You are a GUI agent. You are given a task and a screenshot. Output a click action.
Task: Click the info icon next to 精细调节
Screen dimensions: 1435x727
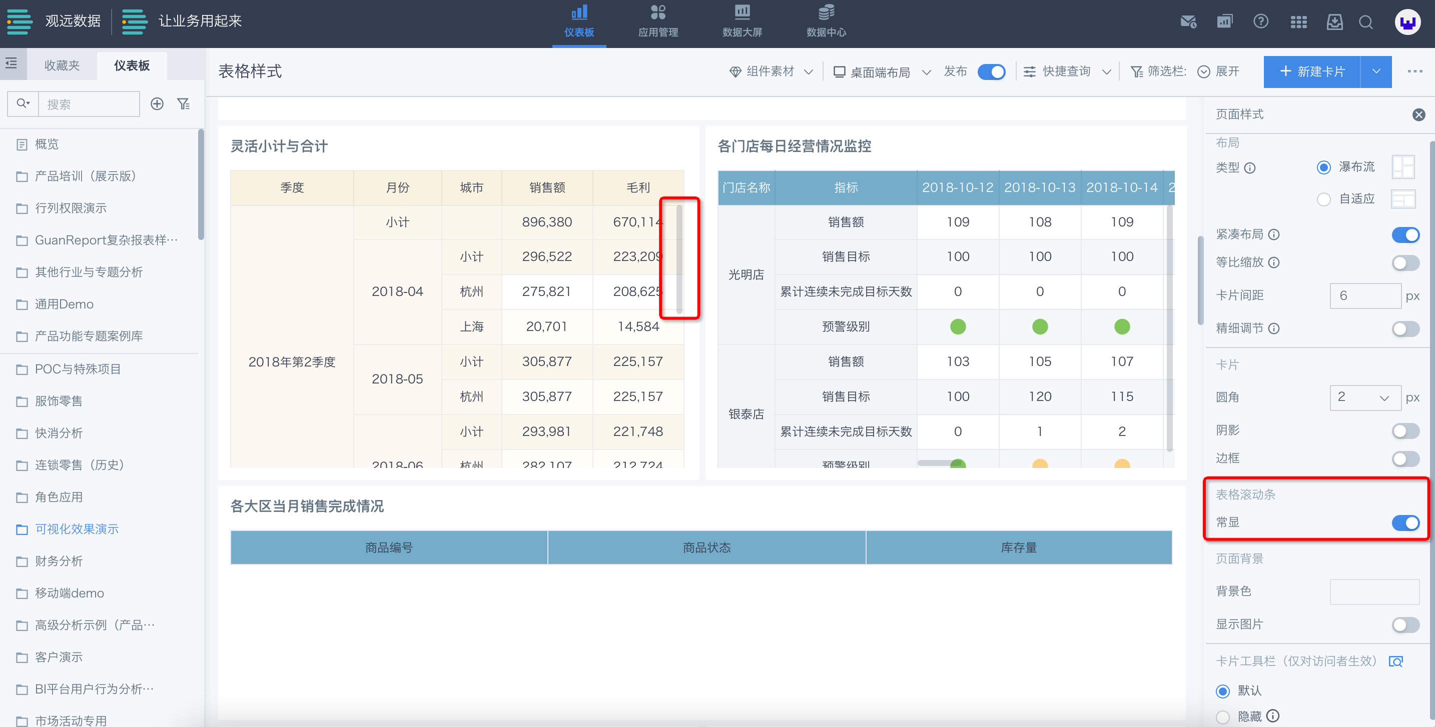point(1273,328)
